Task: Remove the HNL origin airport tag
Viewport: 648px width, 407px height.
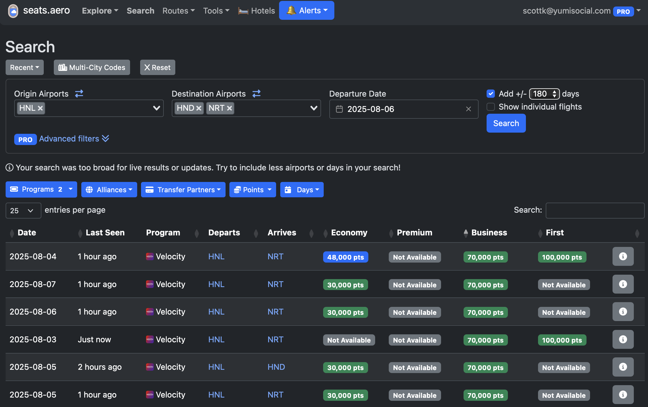Action: coord(41,108)
